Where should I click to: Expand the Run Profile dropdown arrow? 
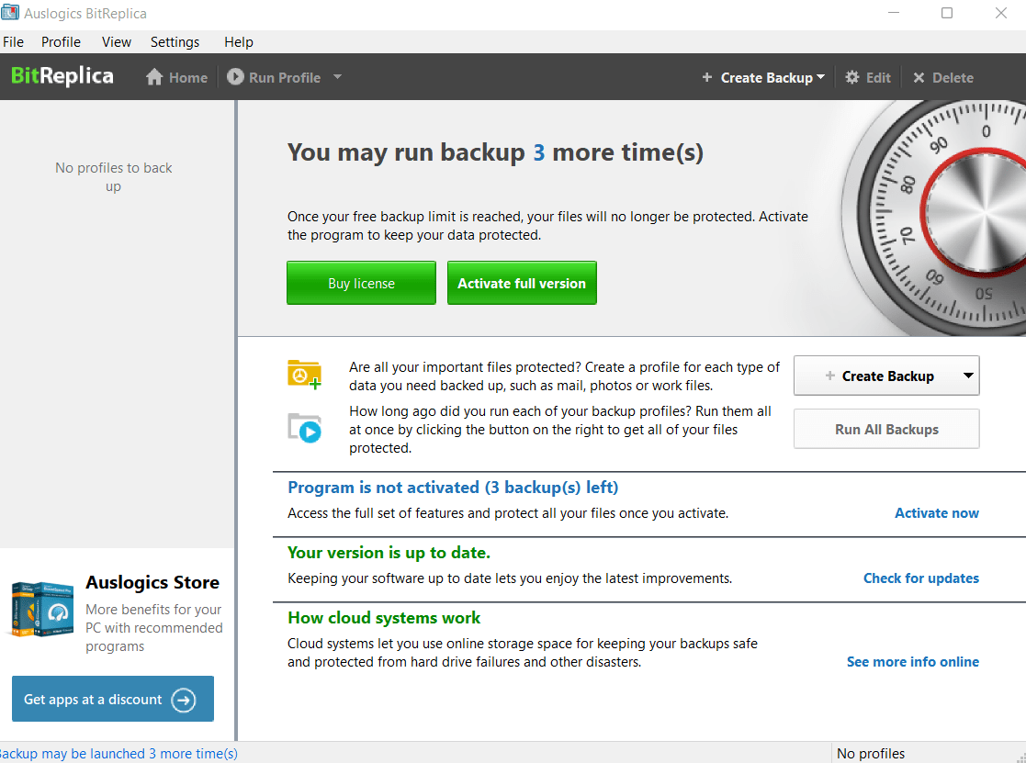337,77
